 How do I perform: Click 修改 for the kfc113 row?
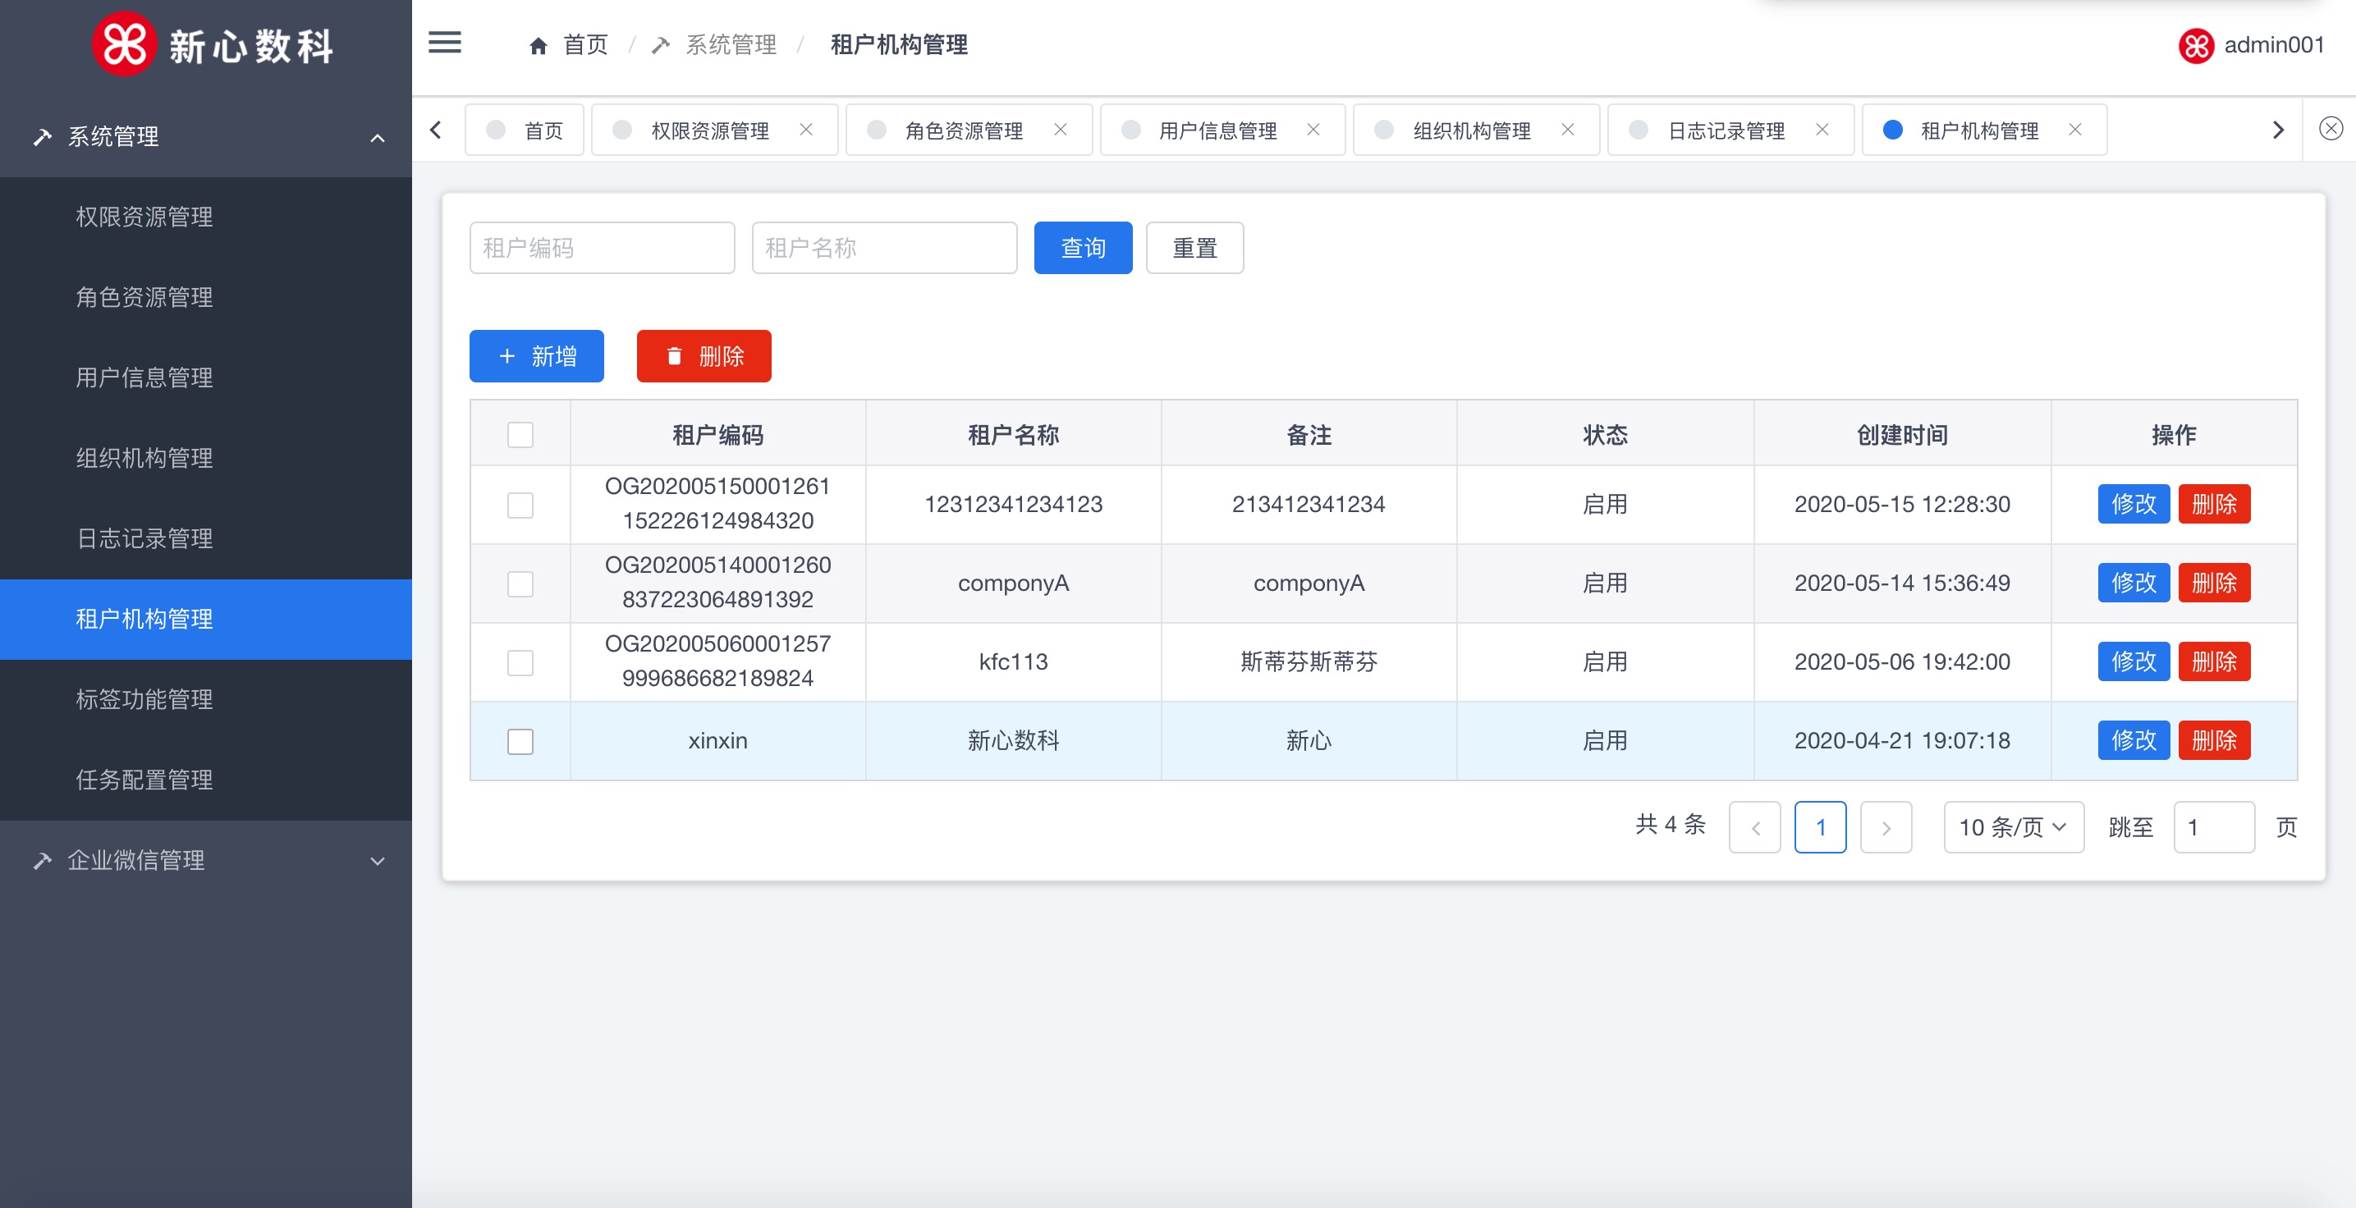pyautogui.click(x=2133, y=661)
